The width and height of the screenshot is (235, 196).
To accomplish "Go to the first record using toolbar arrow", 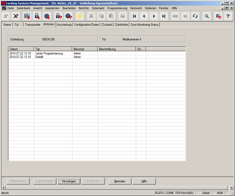I will 134,16.
